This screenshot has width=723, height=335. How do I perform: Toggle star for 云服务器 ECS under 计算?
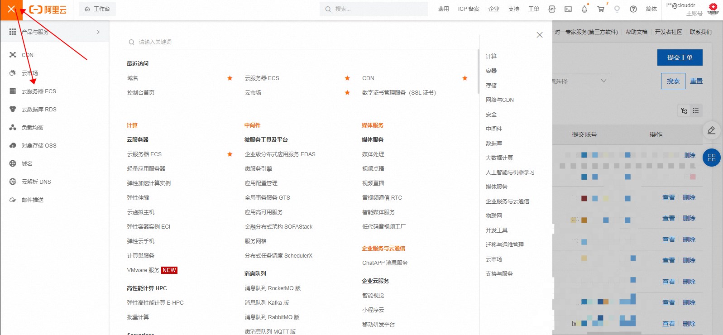tap(230, 154)
